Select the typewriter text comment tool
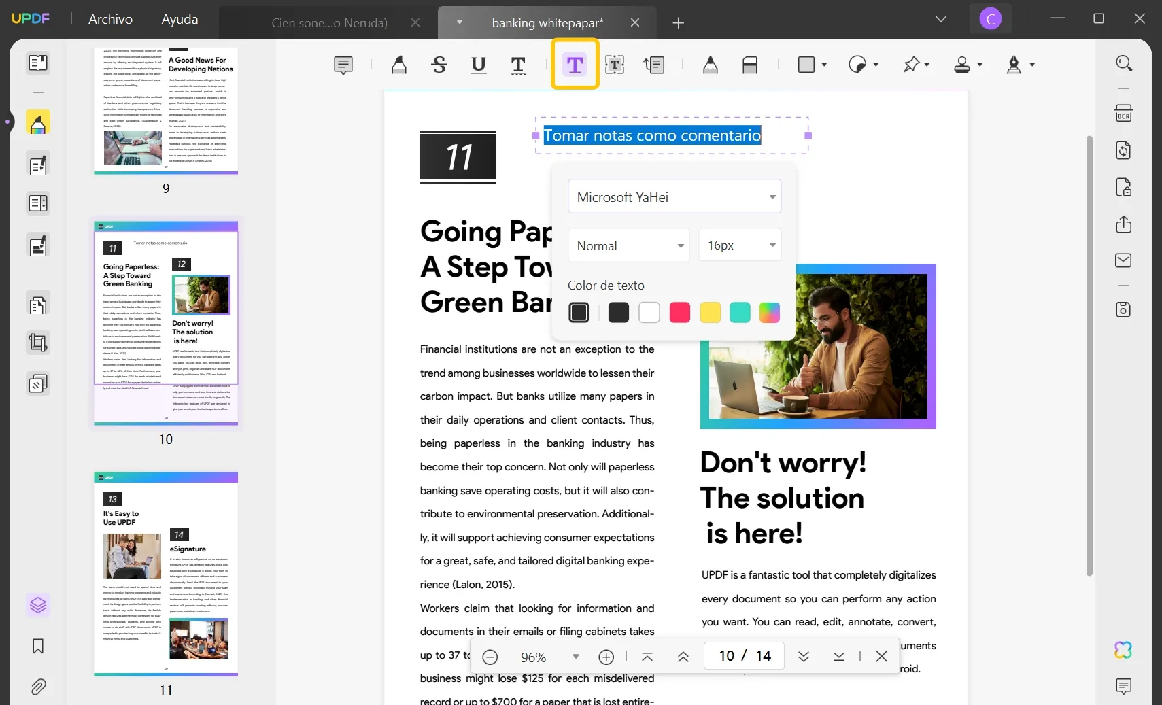This screenshot has width=1162, height=705. click(x=575, y=65)
